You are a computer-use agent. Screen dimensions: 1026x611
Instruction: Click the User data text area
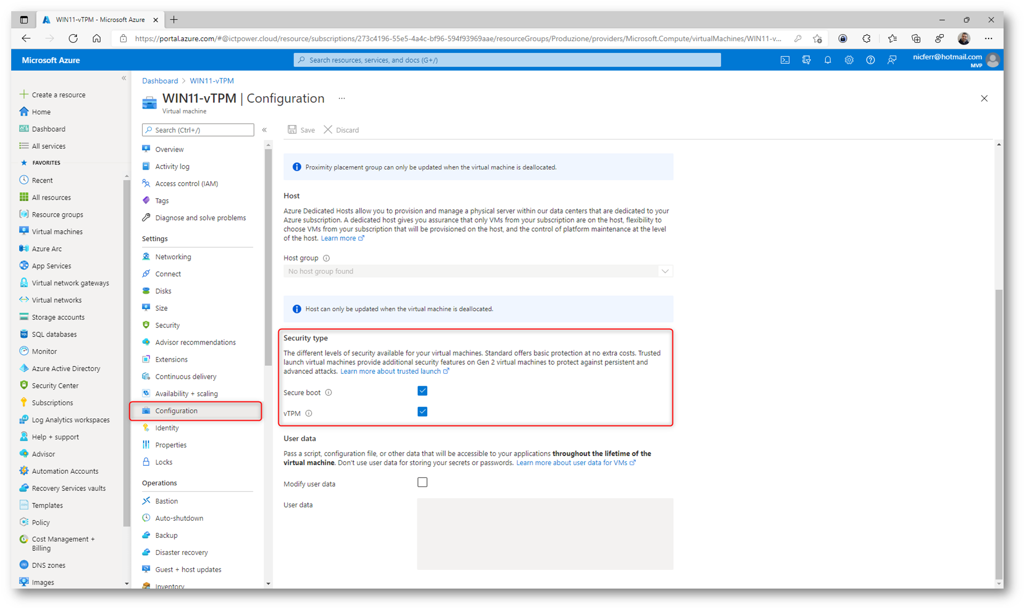coord(545,534)
